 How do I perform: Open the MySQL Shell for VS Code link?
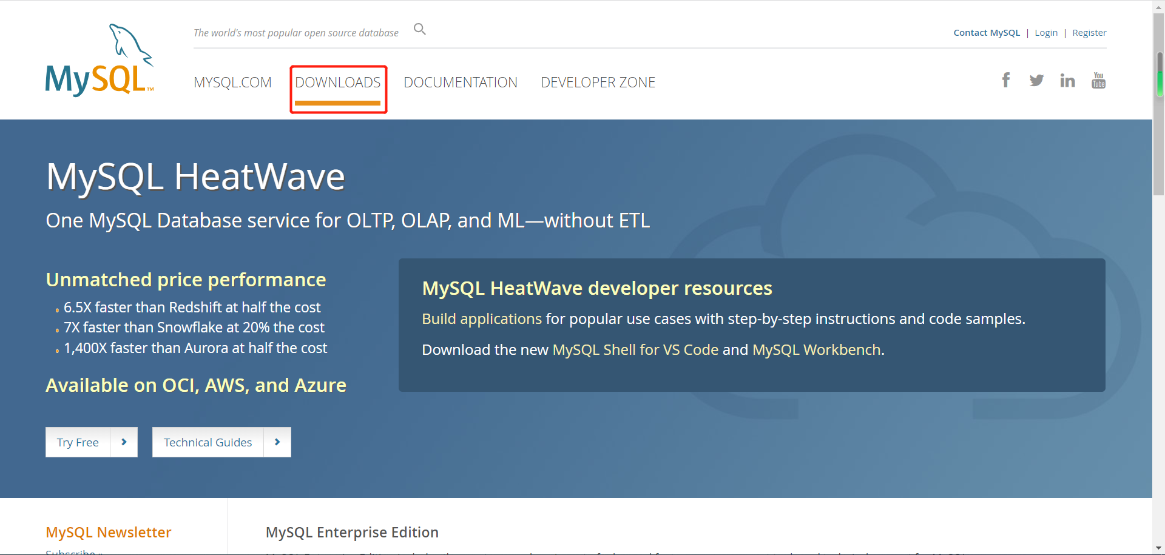(635, 350)
